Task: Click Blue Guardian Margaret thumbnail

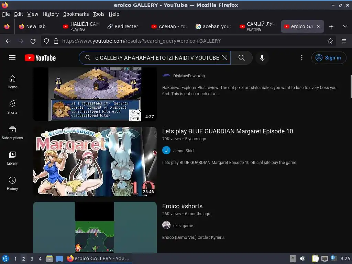Action: click(x=95, y=162)
